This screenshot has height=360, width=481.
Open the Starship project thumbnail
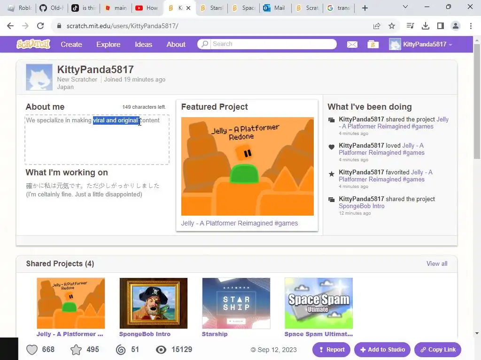(x=236, y=303)
